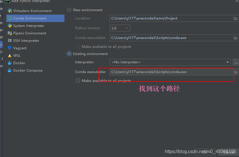Click the System Interpreter python icon

click(10, 26)
